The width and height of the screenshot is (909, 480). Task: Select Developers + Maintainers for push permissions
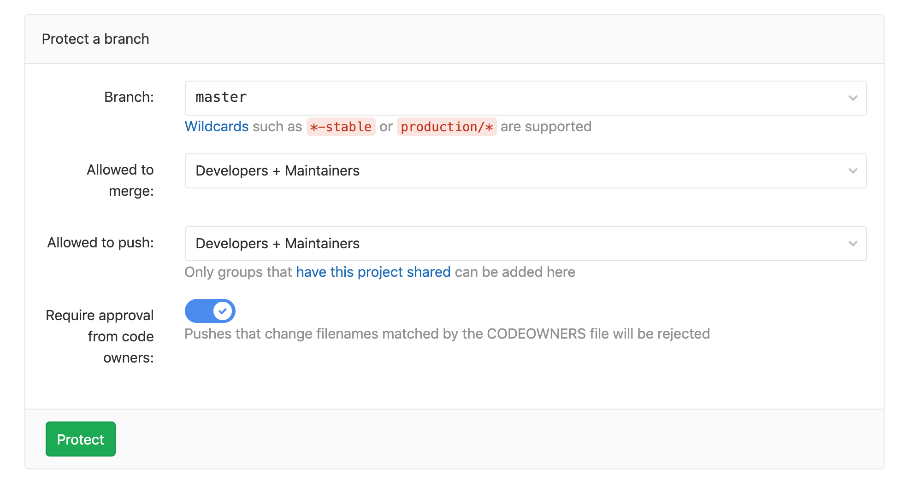[x=277, y=243]
